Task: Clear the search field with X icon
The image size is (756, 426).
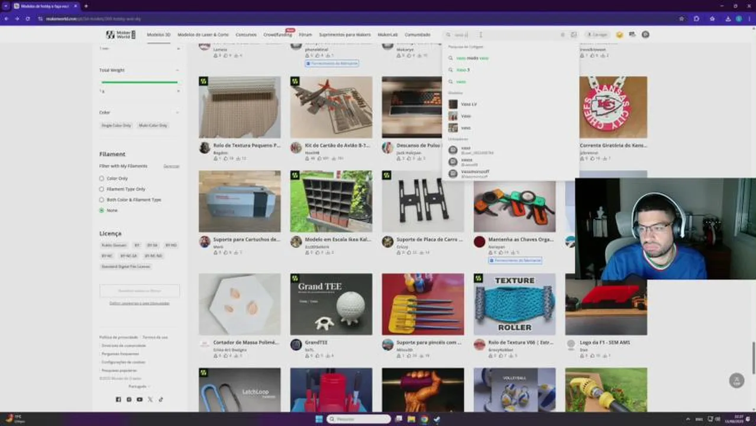Action: [x=563, y=35]
